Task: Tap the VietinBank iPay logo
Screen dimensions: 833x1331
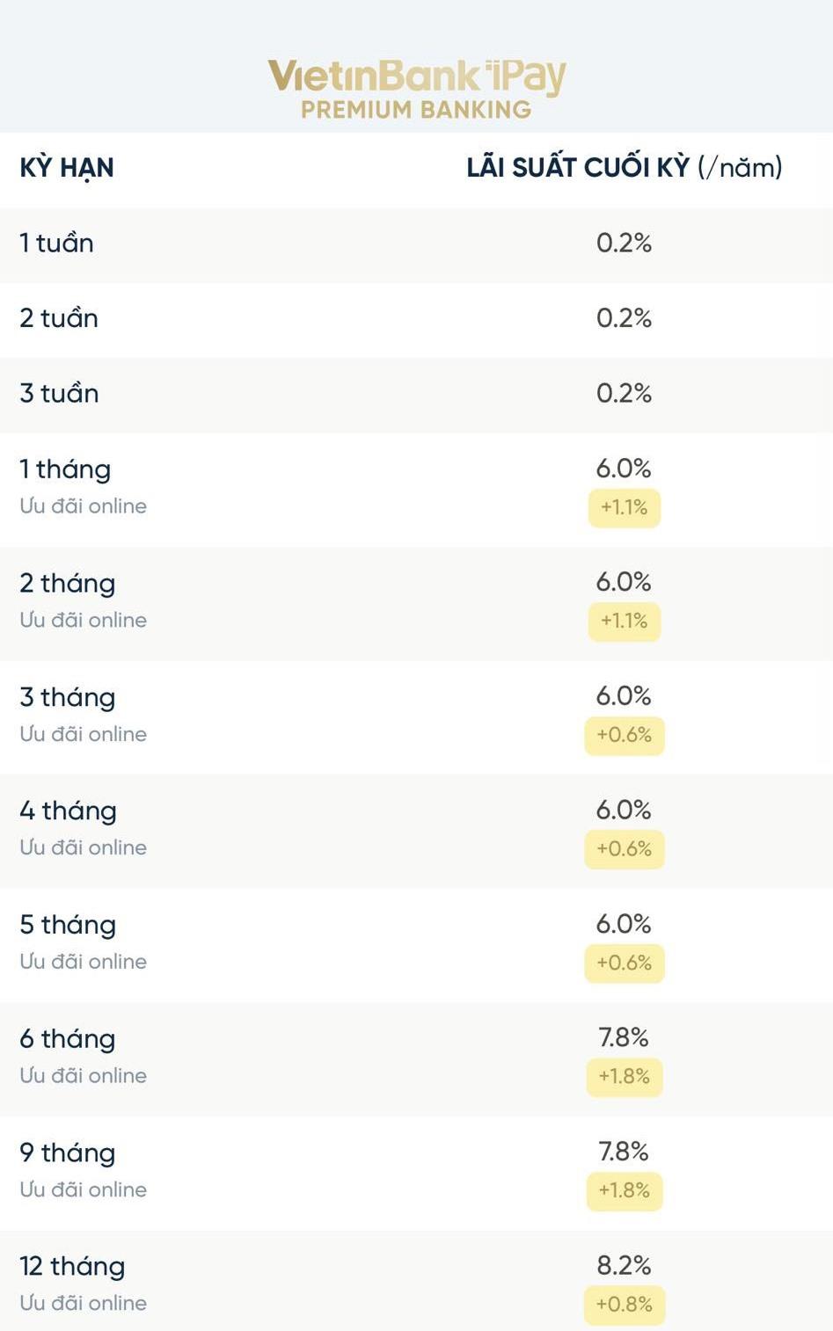Action: (x=416, y=76)
